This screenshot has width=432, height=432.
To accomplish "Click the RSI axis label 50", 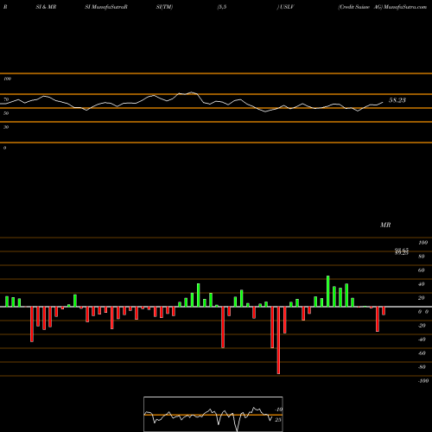I will click(x=6, y=113).
